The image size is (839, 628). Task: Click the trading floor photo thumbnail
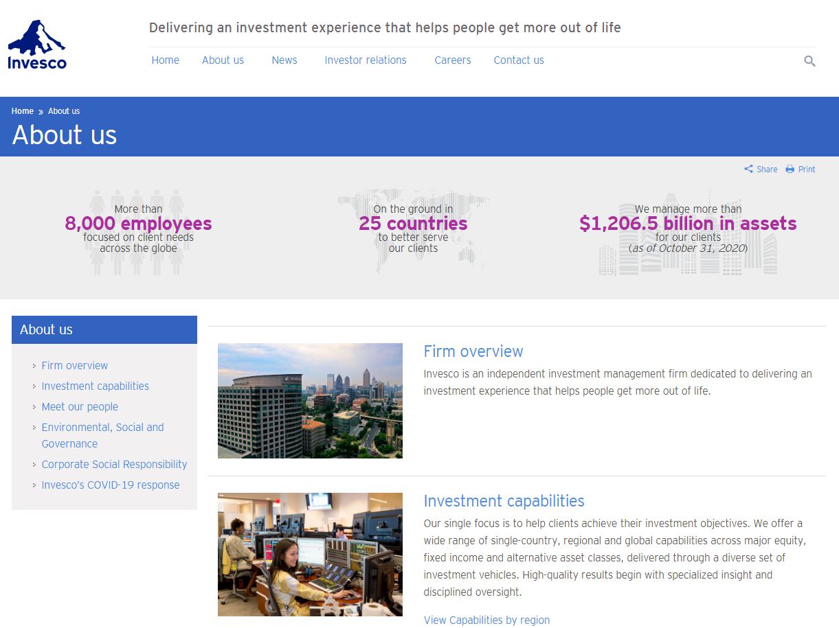click(310, 555)
